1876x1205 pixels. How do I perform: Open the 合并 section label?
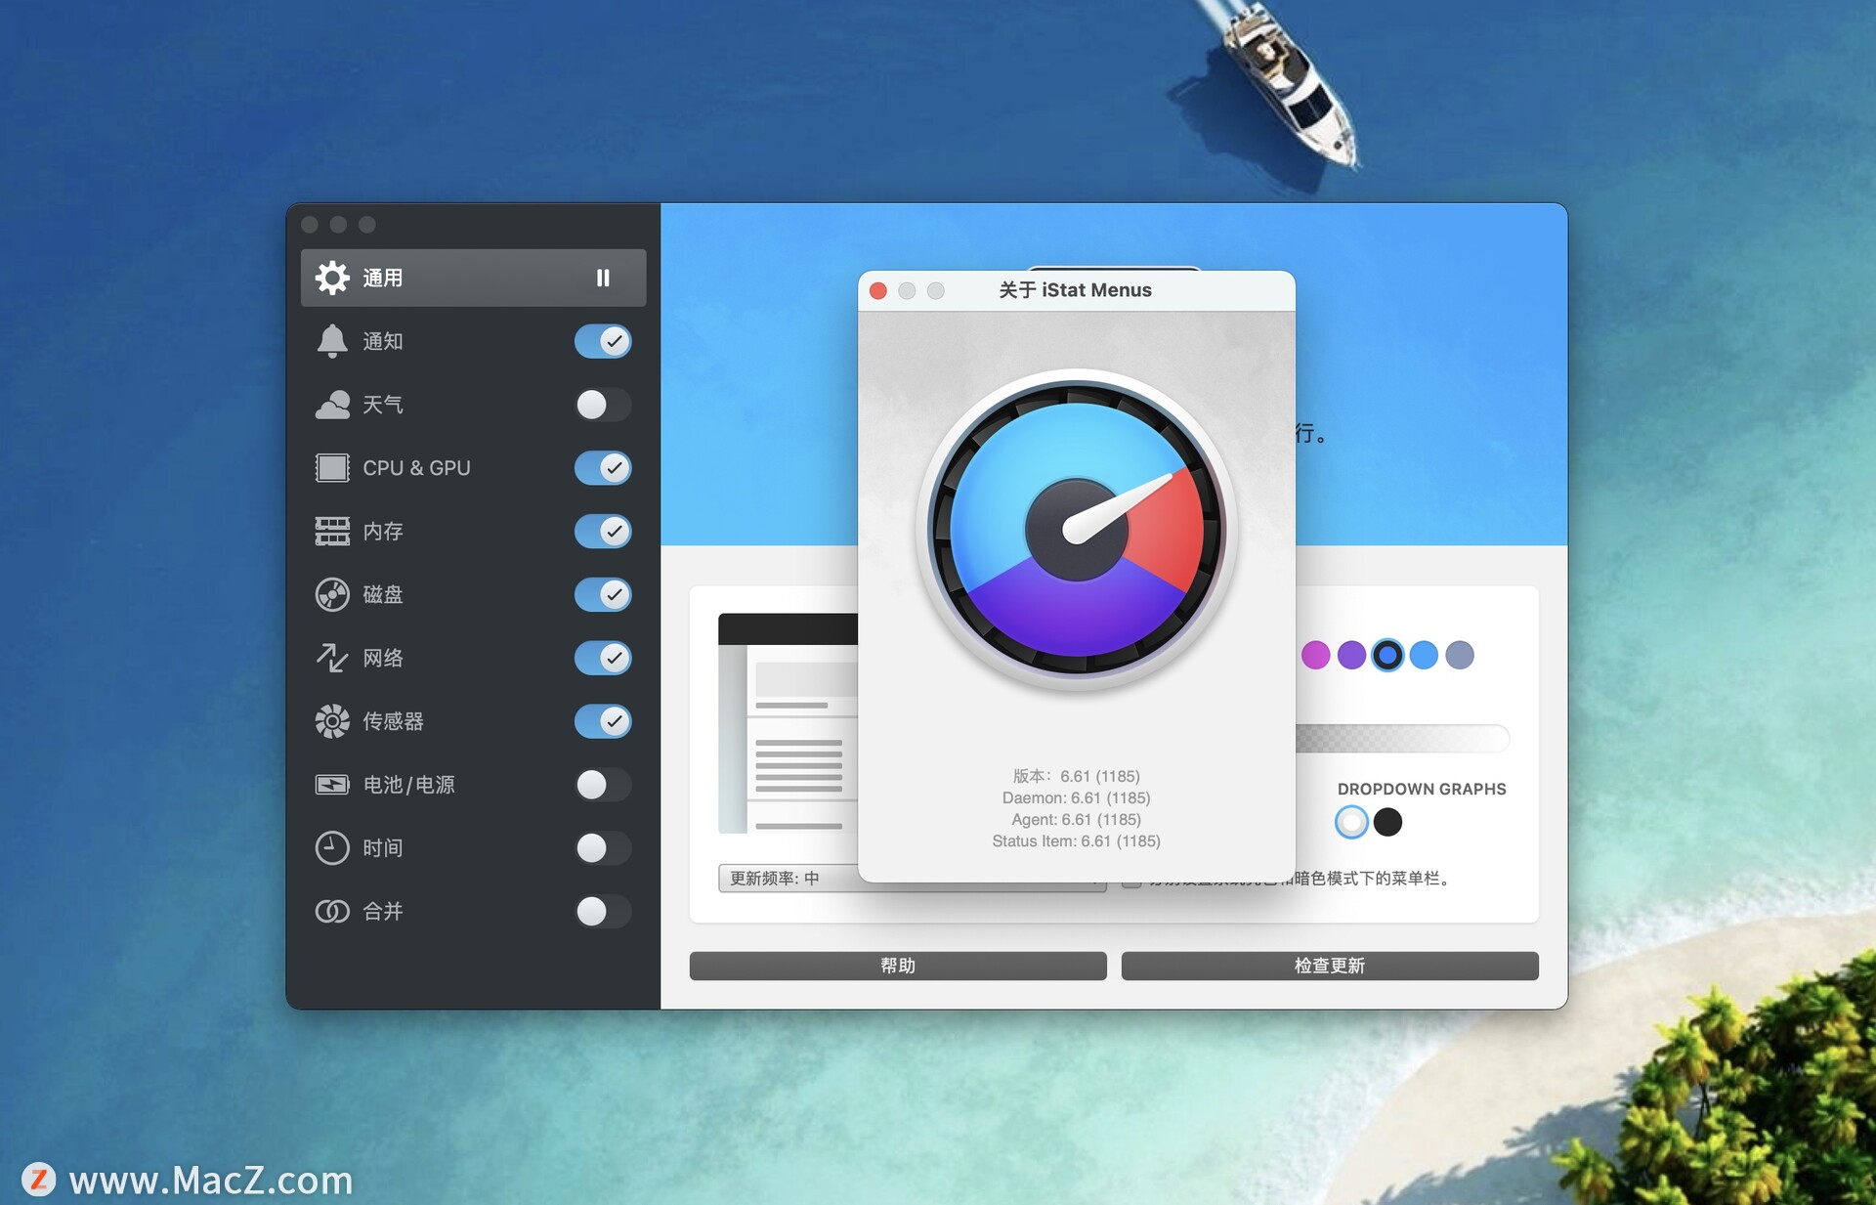383,911
